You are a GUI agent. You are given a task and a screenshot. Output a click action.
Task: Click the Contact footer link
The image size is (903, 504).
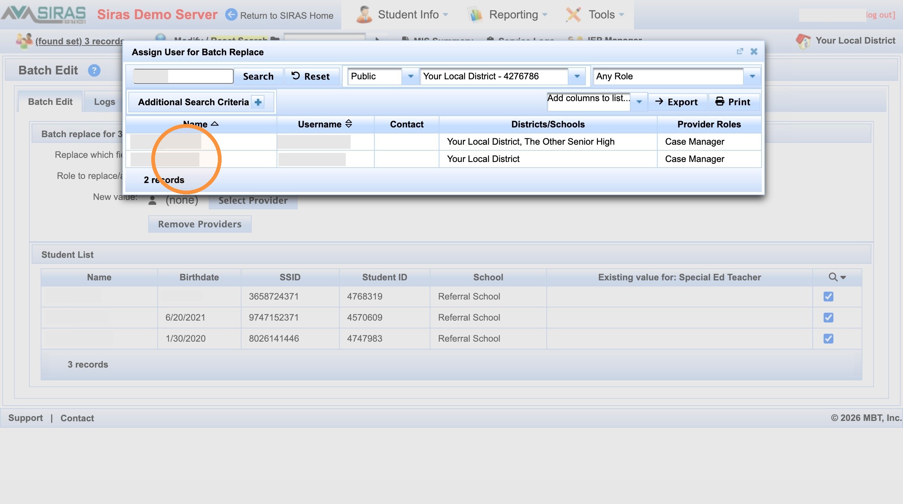pos(77,418)
